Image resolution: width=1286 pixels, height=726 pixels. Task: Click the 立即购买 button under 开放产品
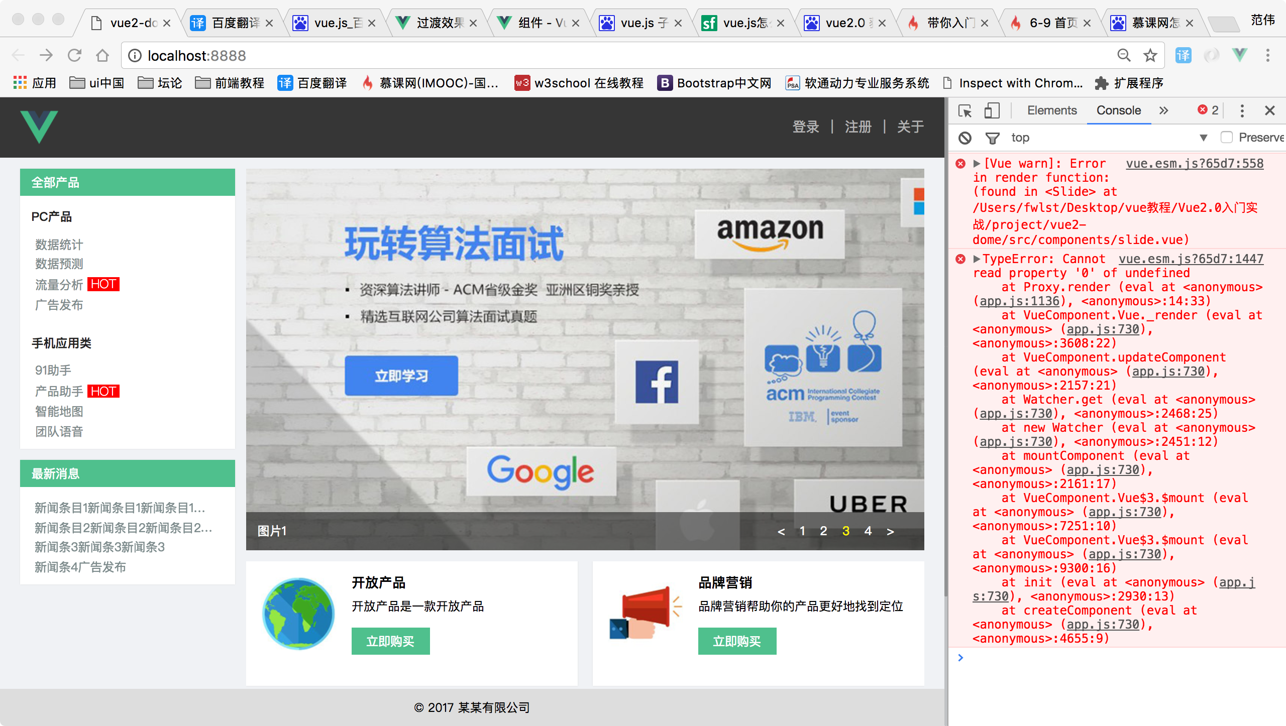(390, 641)
